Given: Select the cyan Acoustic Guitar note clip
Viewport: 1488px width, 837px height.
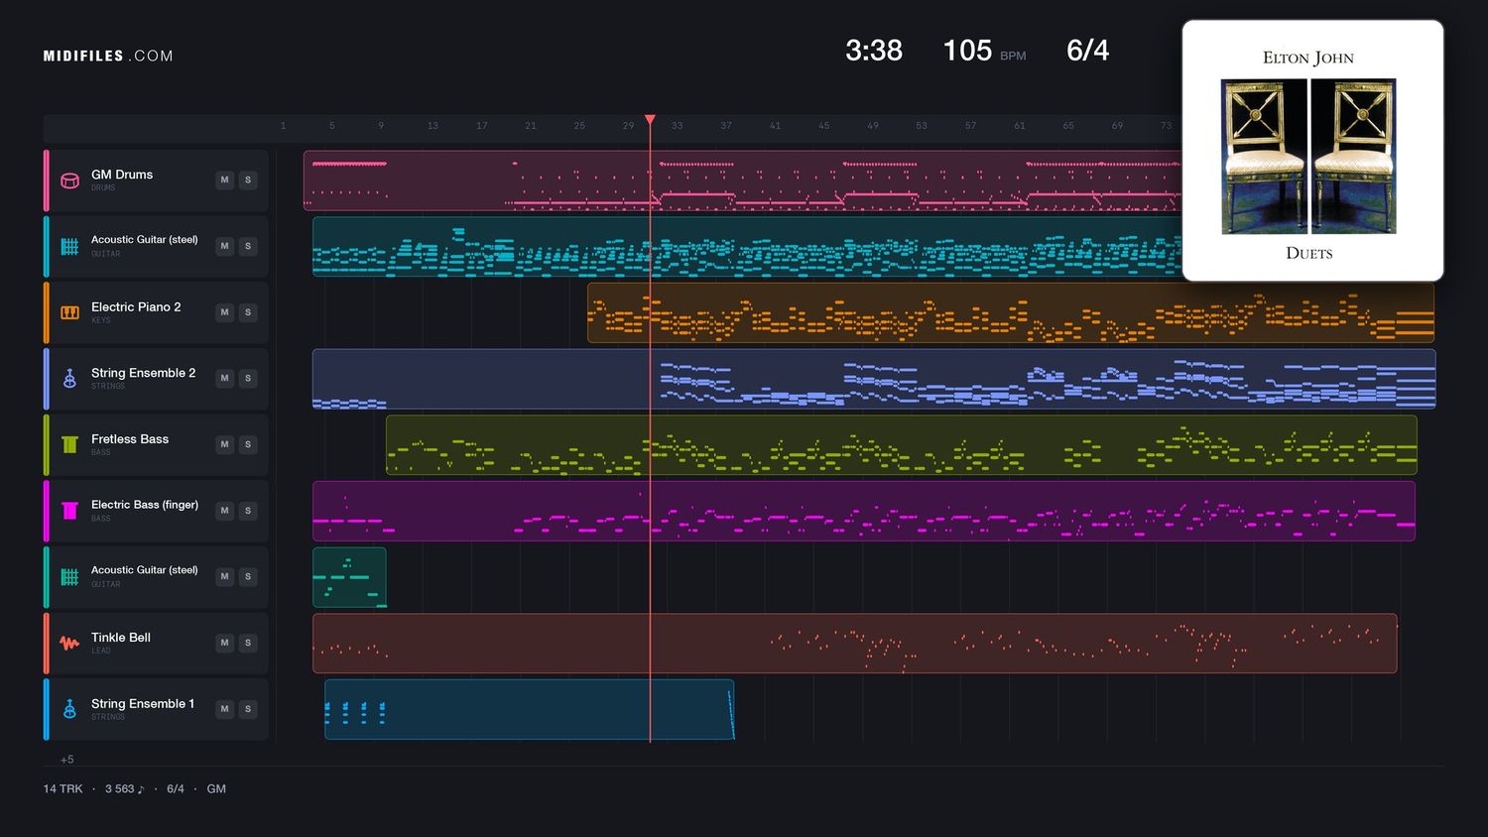Looking at the screenshot, I should pos(747,246).
